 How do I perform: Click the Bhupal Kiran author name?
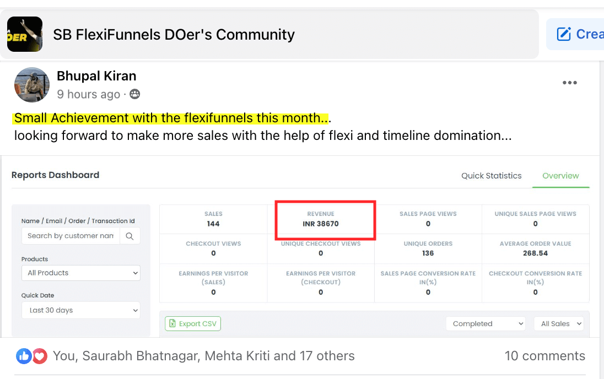pyautogui.click(x=96, y=76)
